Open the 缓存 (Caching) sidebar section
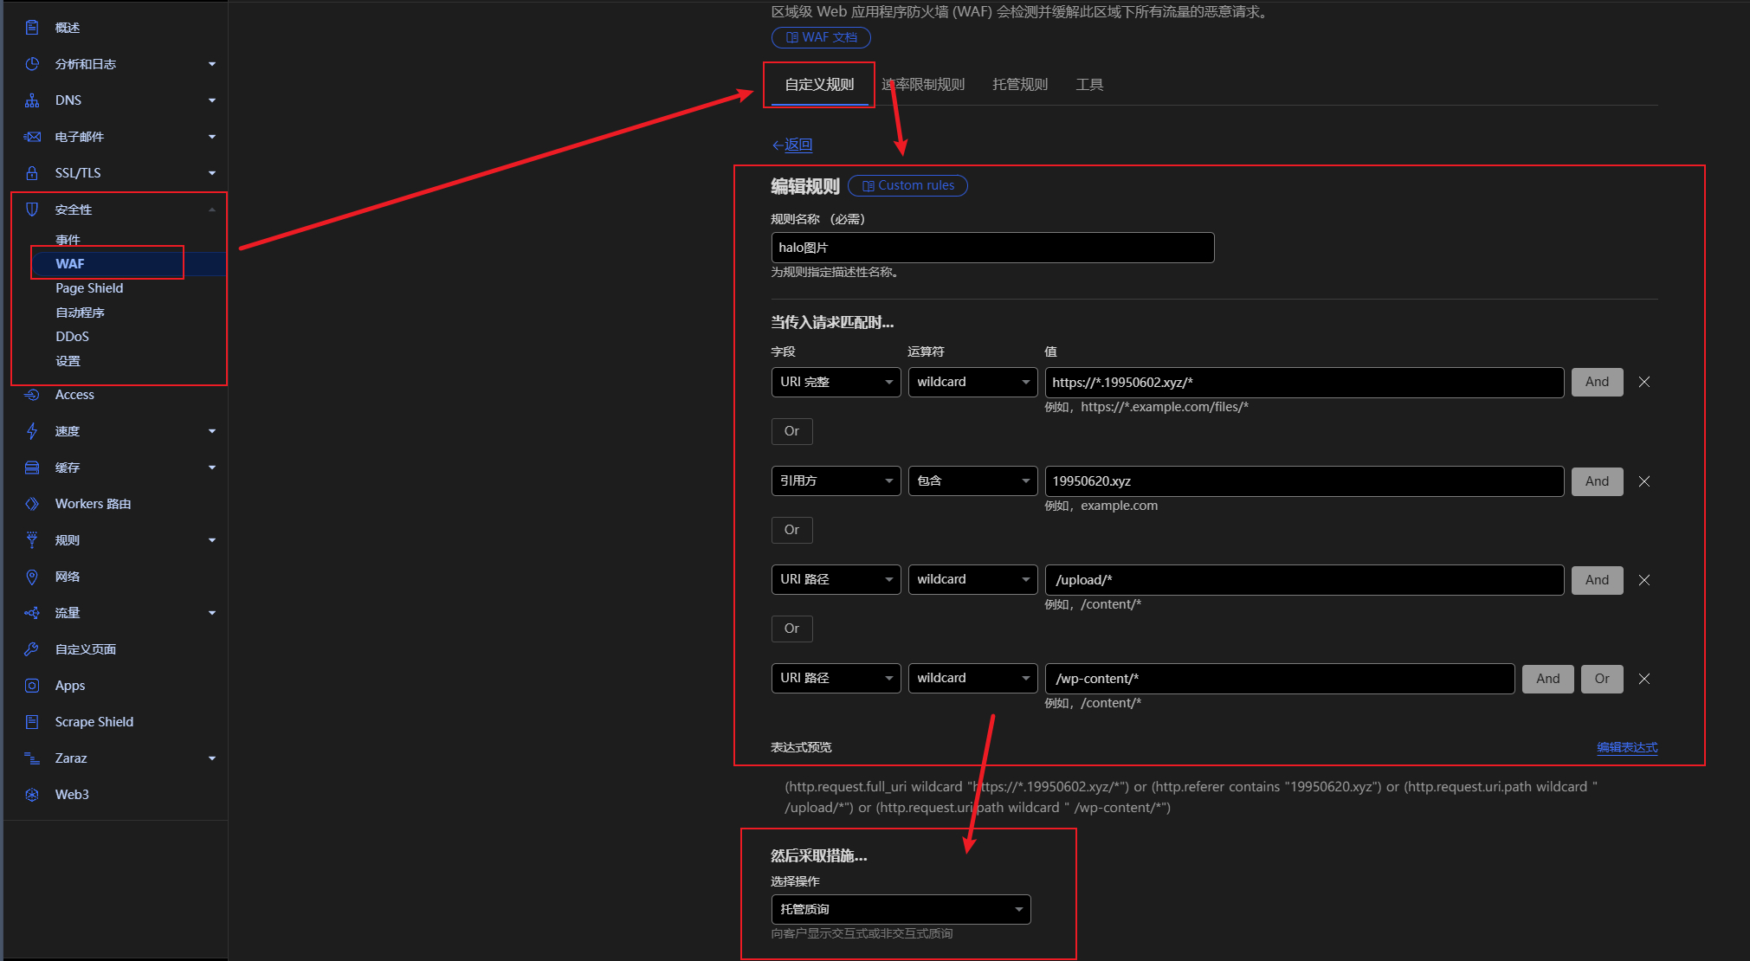Viewport: 1750px width, 961px height. [32, 467]
